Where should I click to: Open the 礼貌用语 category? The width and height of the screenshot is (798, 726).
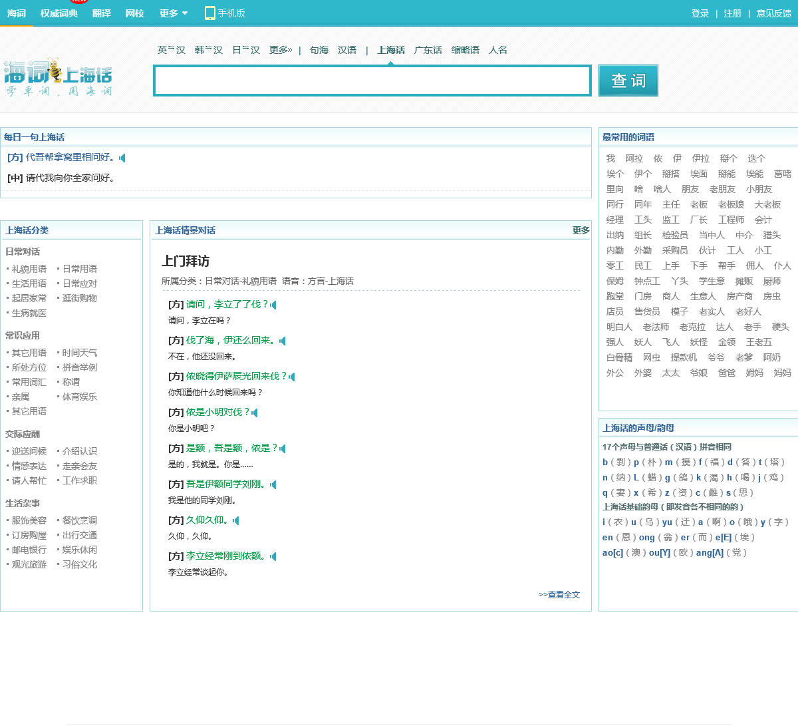pyautogui.click(x=29, y=269)
